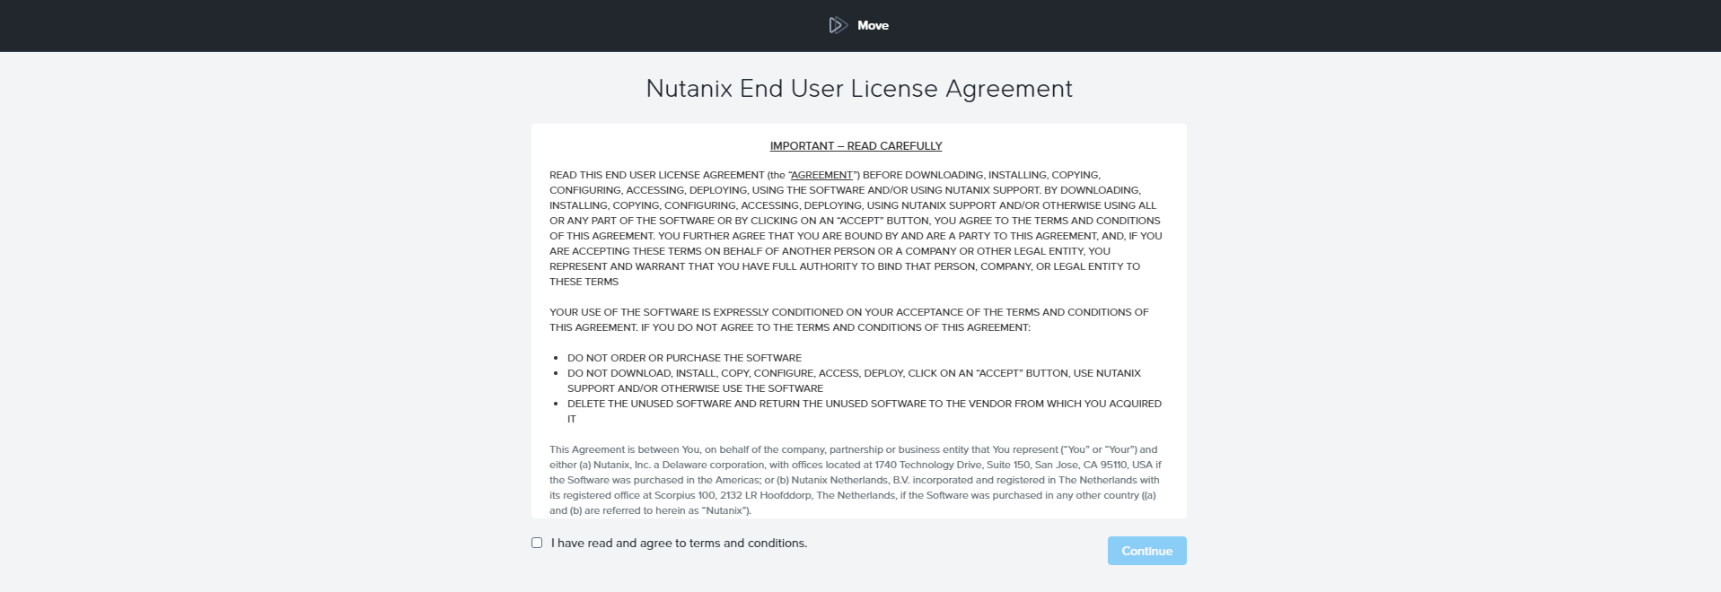Click the "YOUR USE OF THE SOFTWARE" paragraph
This screenshot has width=1721, height=592.
click(x=848, y=319)
